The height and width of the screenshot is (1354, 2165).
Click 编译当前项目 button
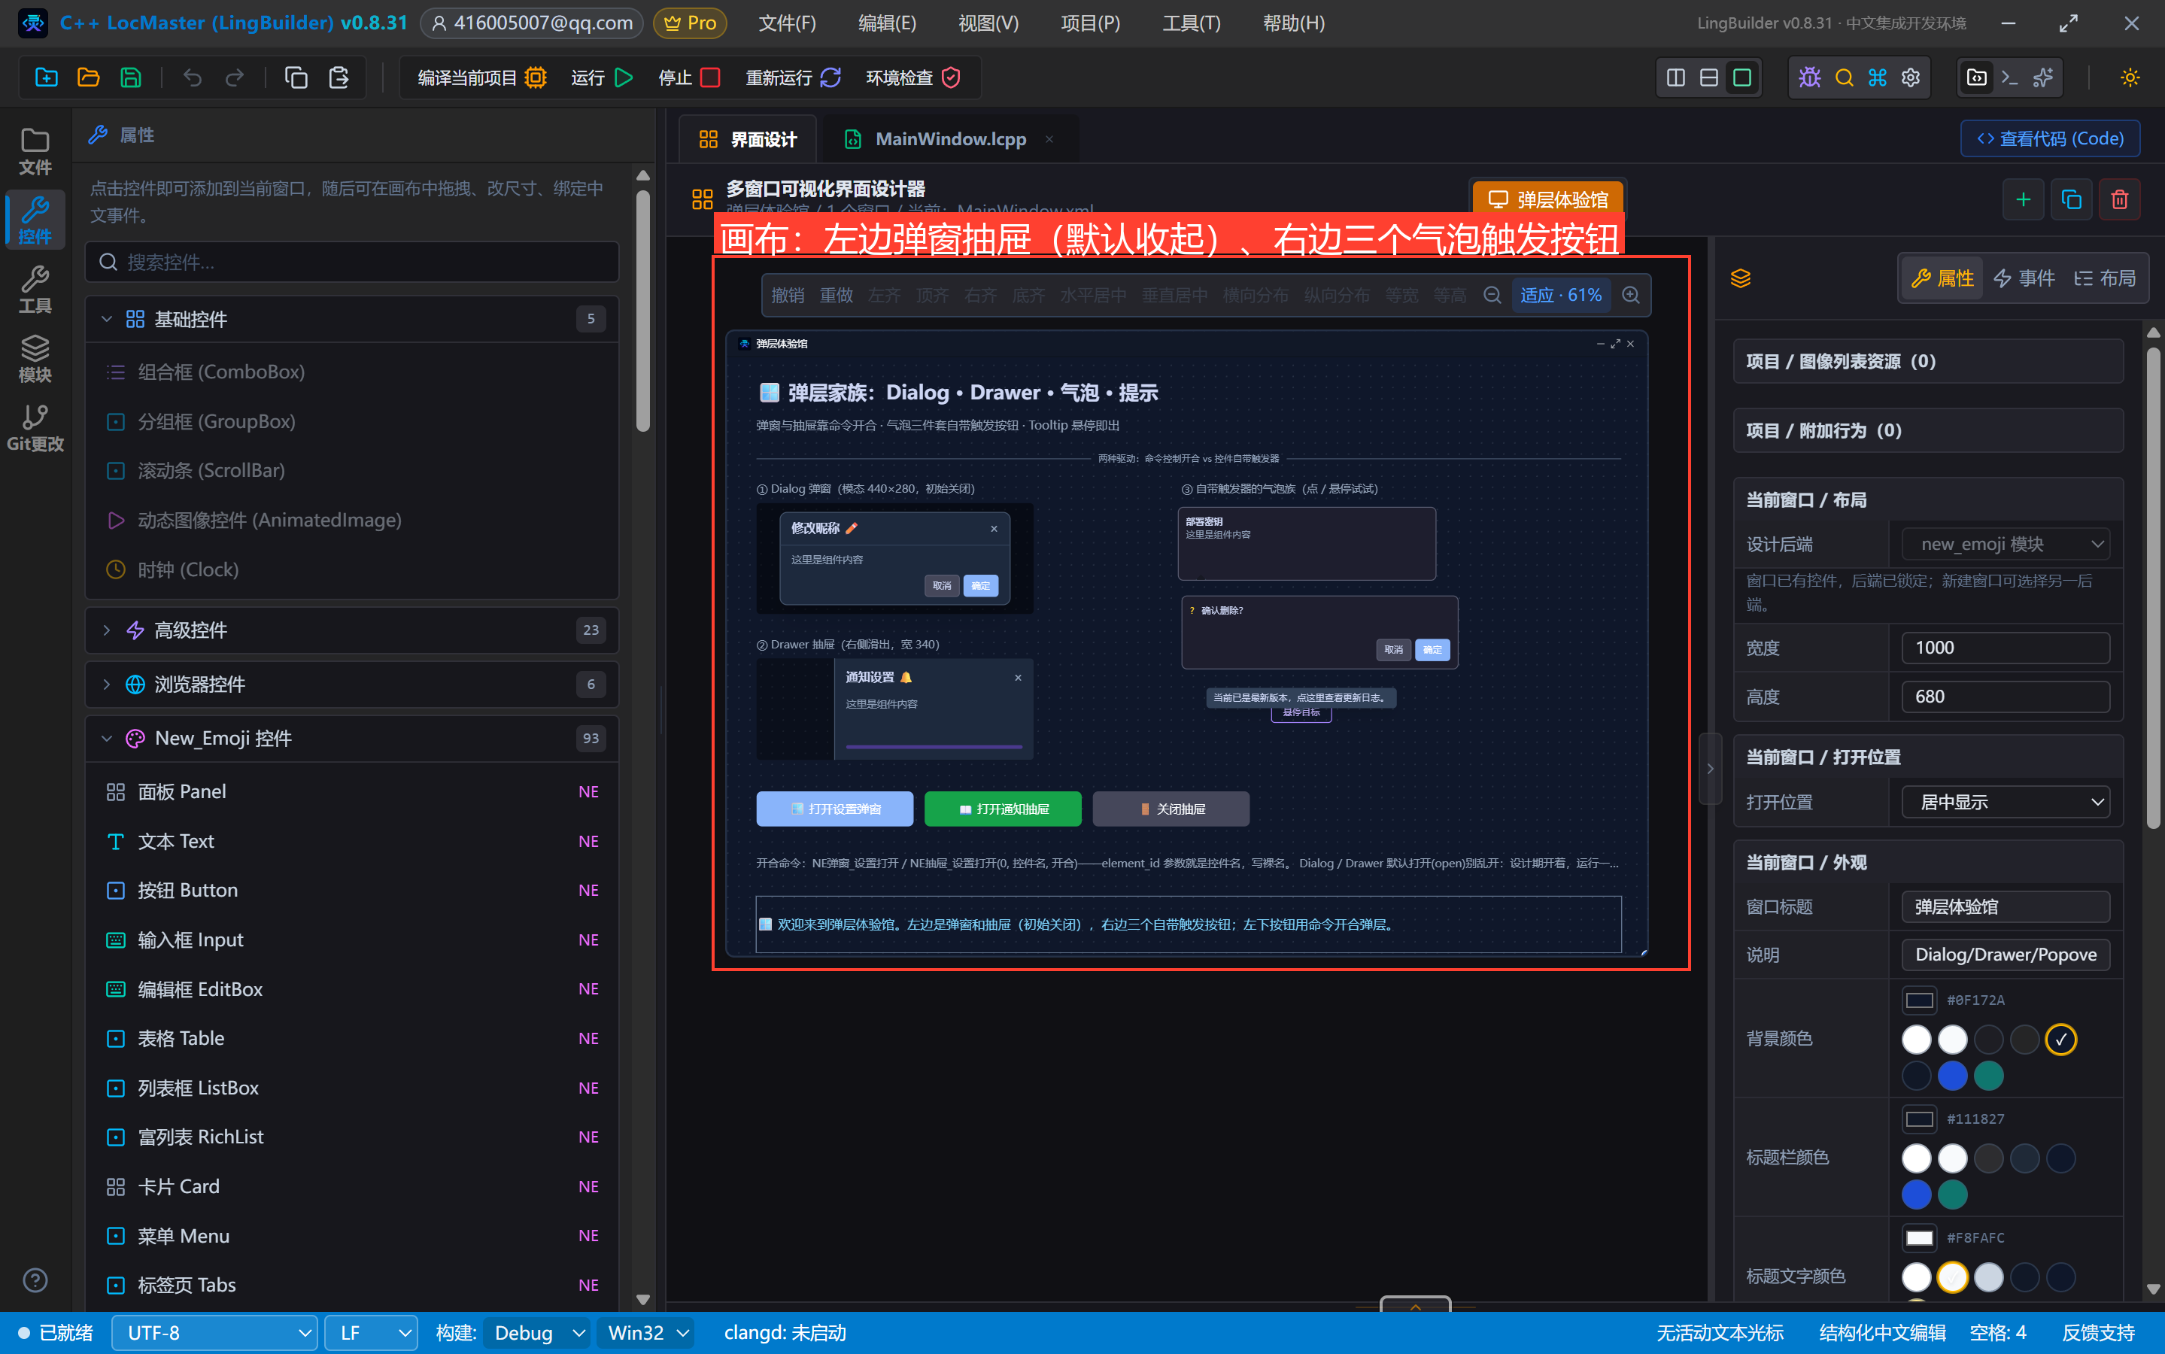(481, 78)
